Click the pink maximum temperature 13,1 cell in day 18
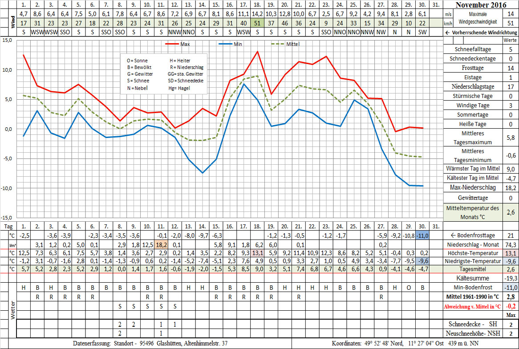 pos(257,253)
